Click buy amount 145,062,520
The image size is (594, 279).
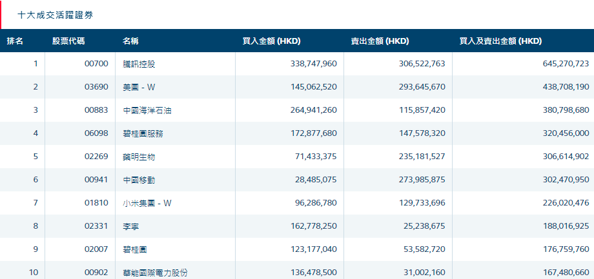point(314,86)
